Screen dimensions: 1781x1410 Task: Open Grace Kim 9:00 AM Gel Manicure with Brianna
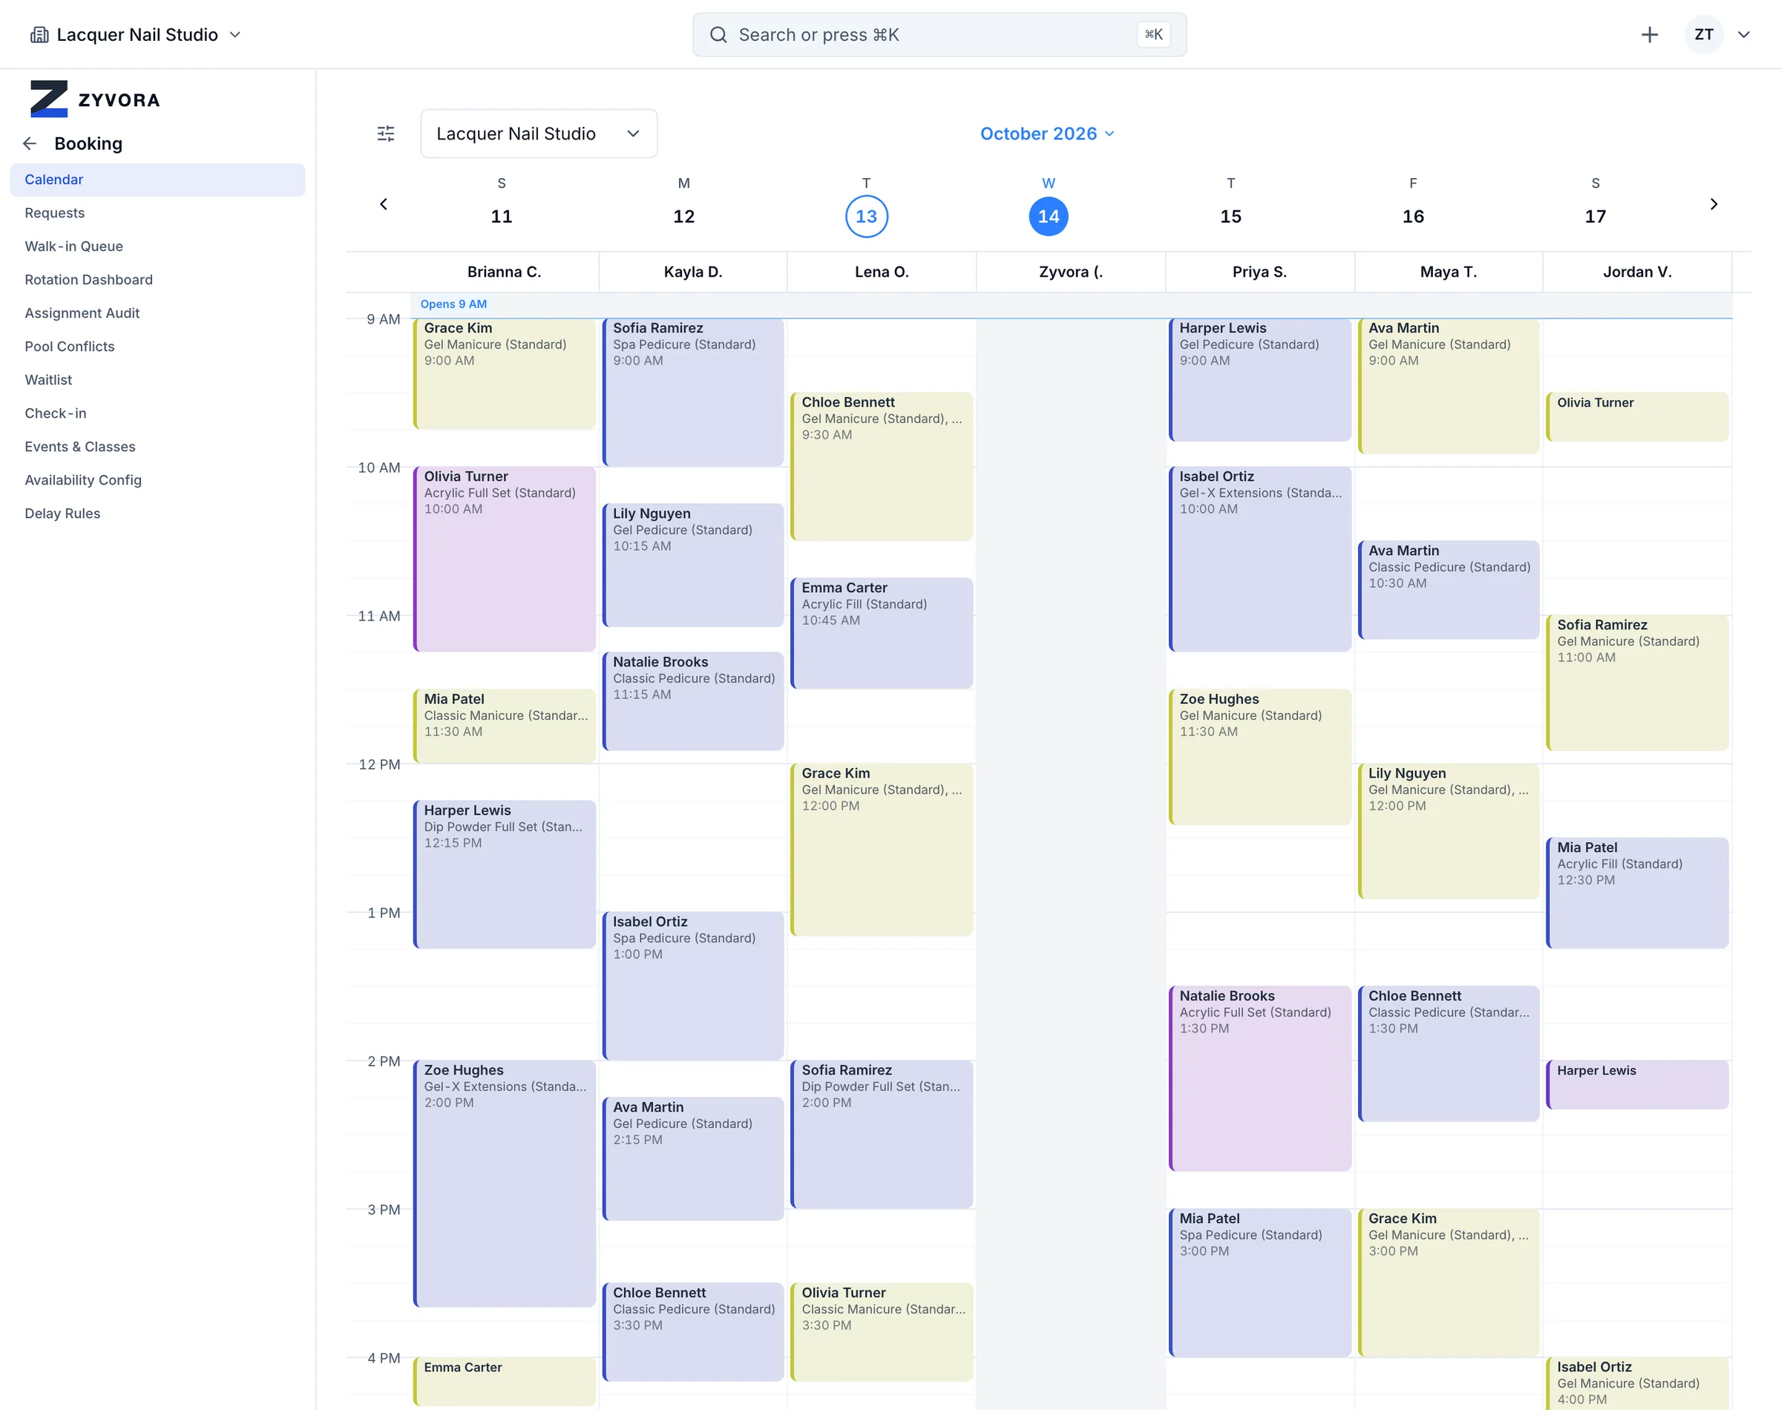coord(505,374)
